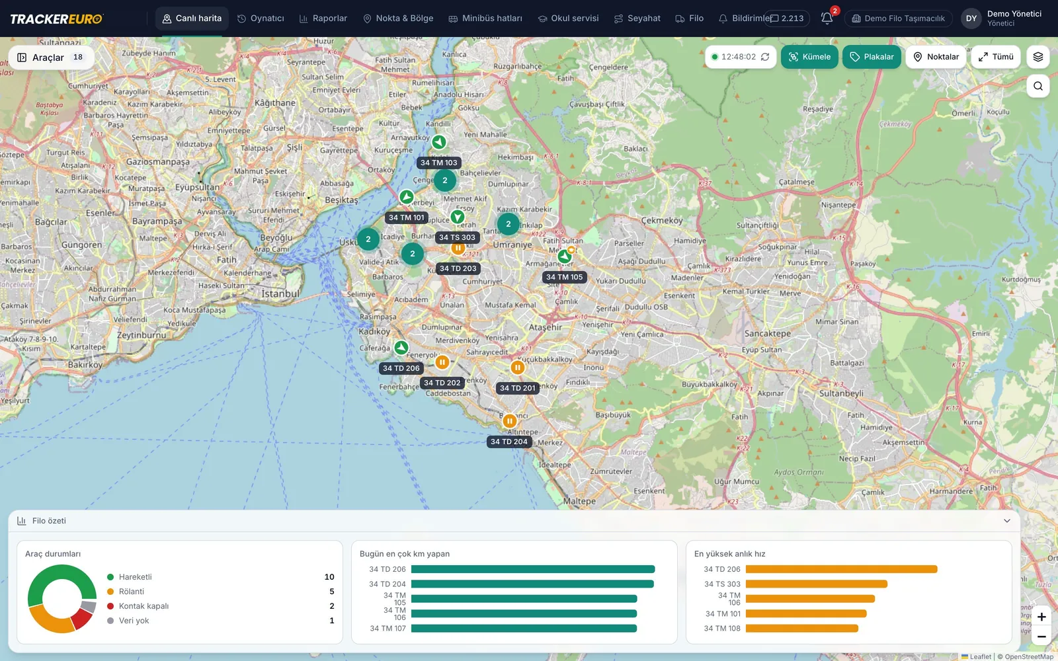
Task: Toggle the Noktalar points display
Action: coord(936,57)
